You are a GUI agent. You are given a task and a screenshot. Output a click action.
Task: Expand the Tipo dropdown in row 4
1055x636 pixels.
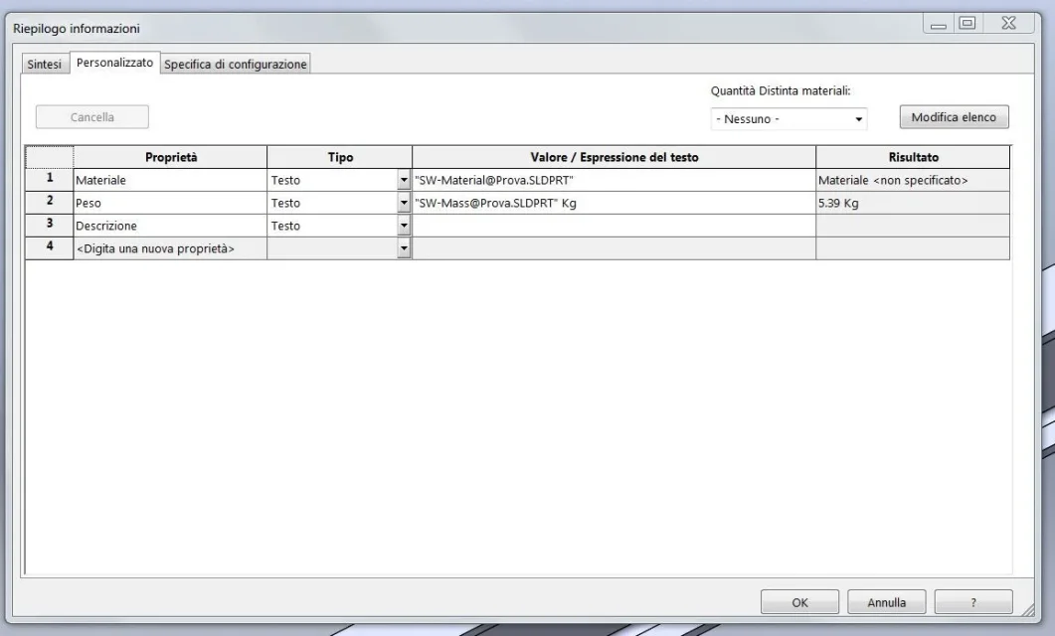(x=404, y=248)
